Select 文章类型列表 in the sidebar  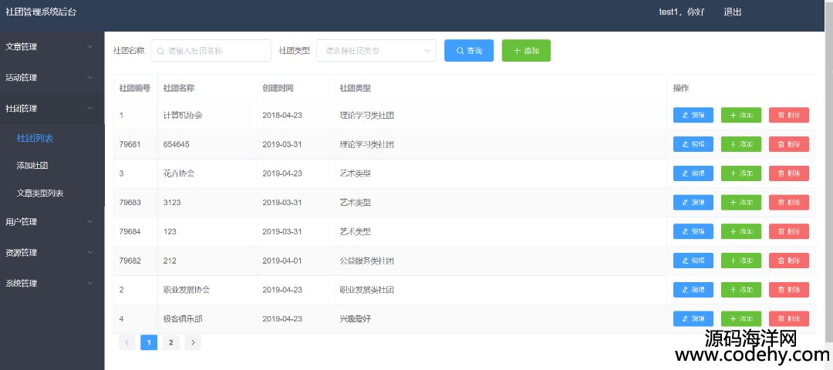[x=40, y=193]
